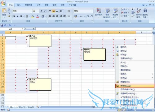Click the text orientation icon
The width and height of the screenshot is (155, 112).
point(61,11)
